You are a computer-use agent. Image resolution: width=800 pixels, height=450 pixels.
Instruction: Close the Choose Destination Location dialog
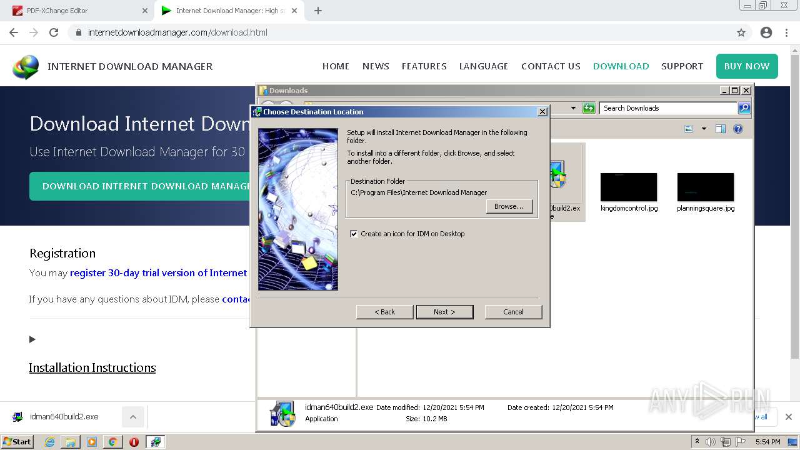coord(542,112)
